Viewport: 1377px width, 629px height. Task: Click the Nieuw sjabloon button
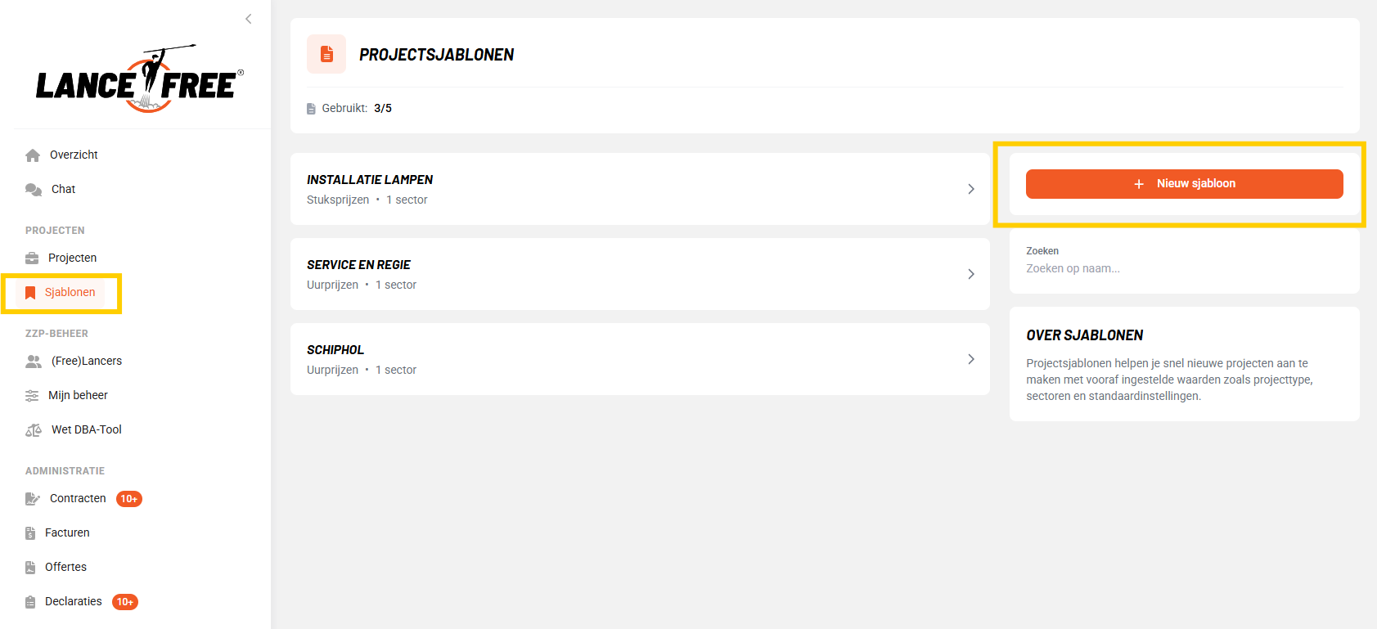pos(1184,184)
